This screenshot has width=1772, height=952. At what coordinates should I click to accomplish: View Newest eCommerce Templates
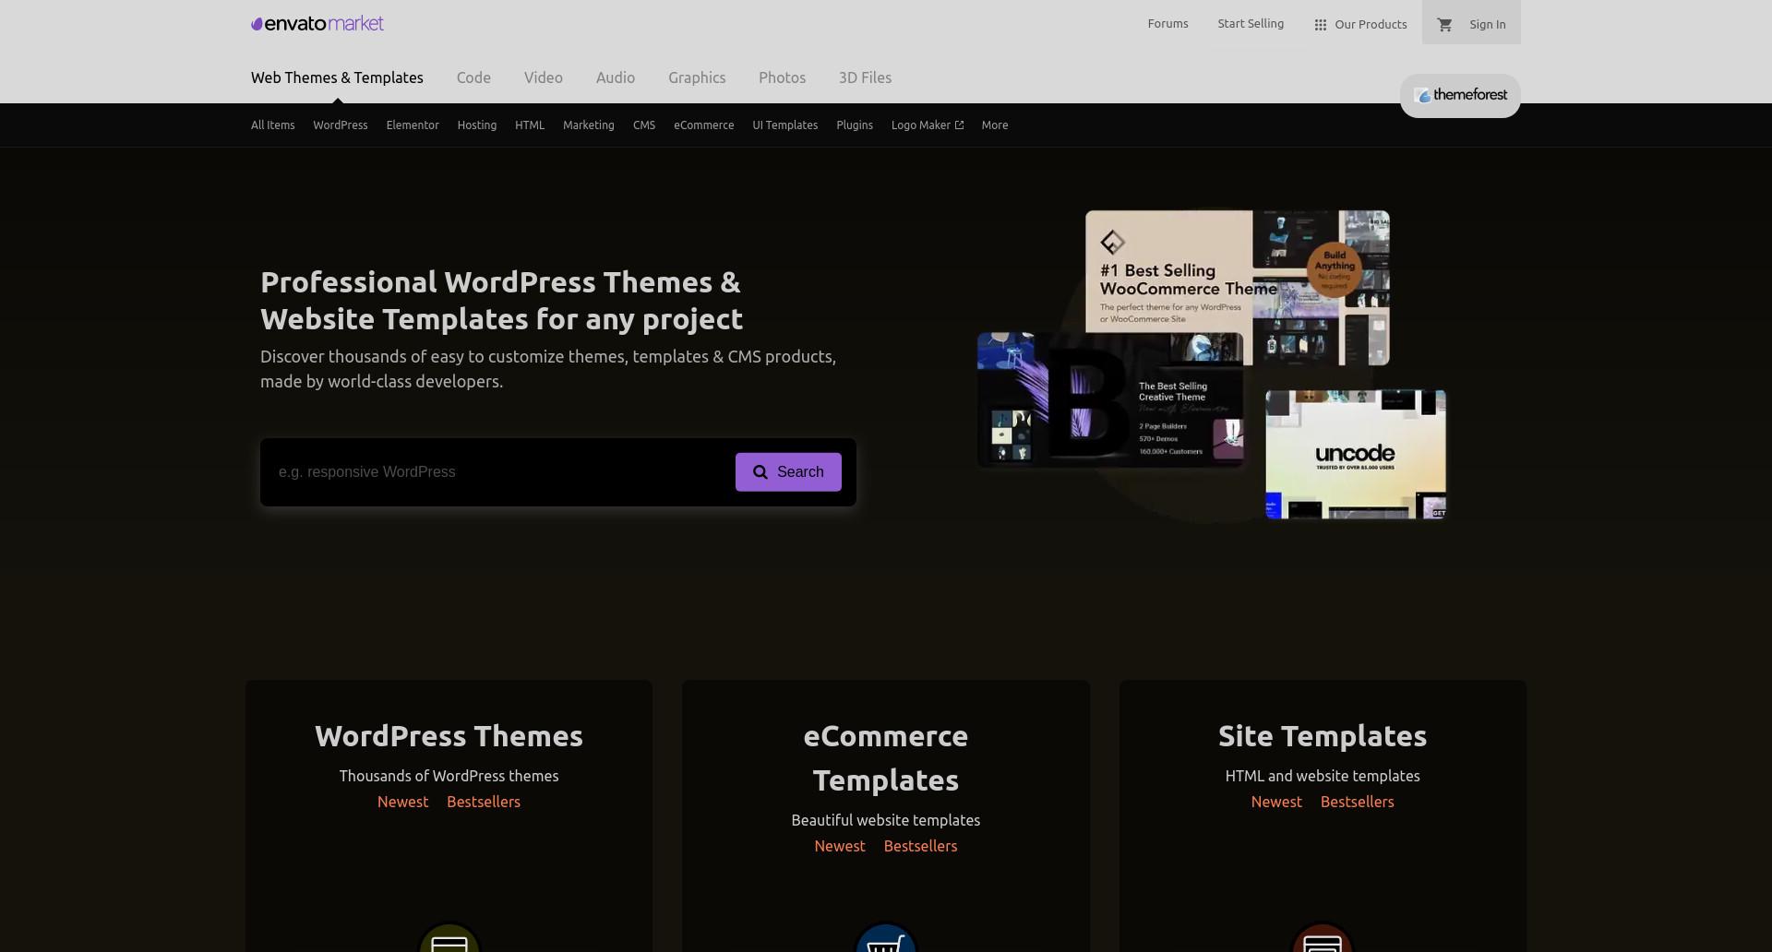point(840,846)
